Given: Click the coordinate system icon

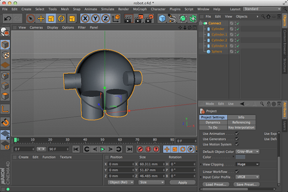Looking at the screenshot, I should pos(116,18).
